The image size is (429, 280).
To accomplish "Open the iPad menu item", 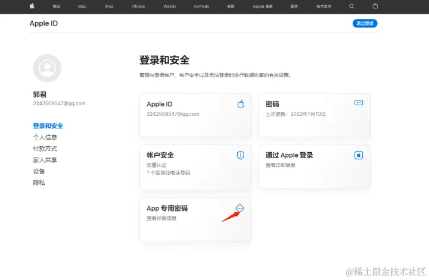I will click(x=109, y=7).
